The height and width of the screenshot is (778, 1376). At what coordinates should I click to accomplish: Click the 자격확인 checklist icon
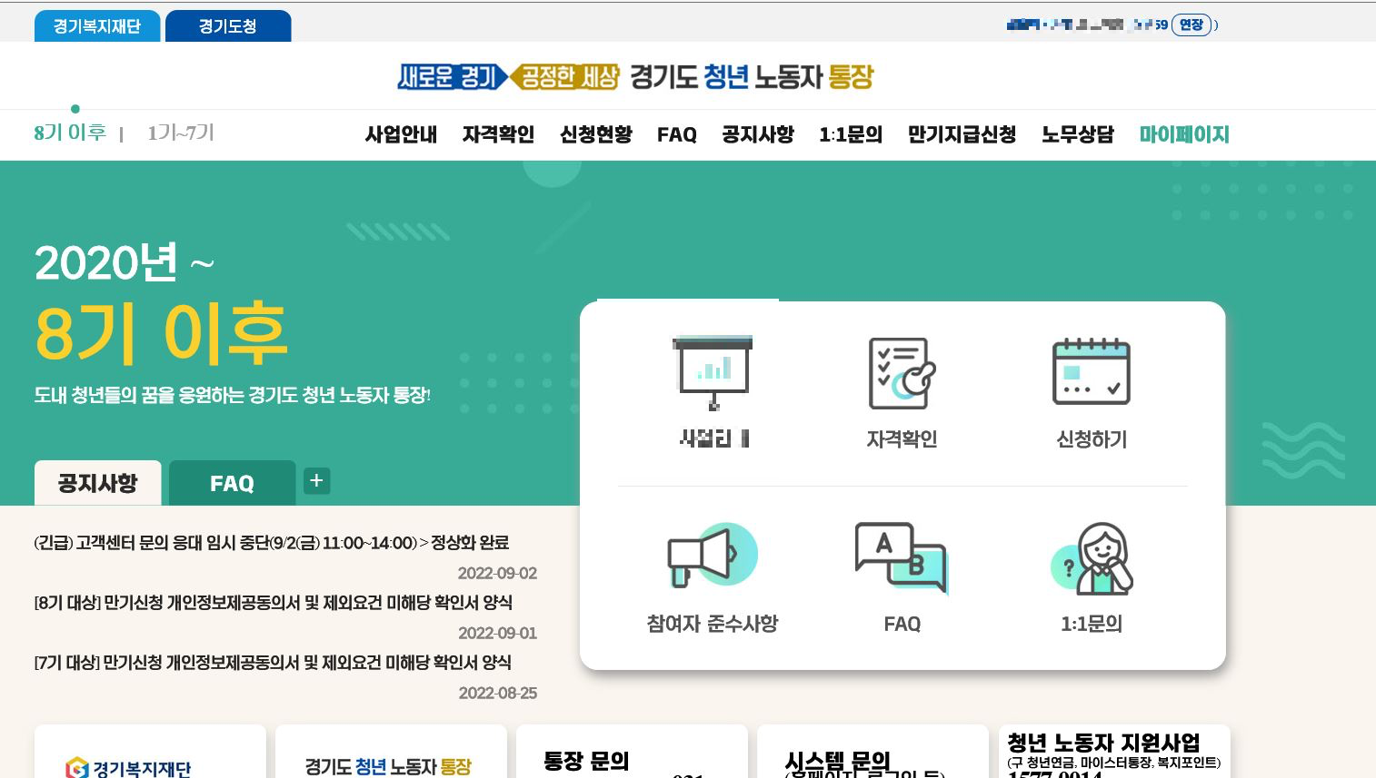coord(902,373)
